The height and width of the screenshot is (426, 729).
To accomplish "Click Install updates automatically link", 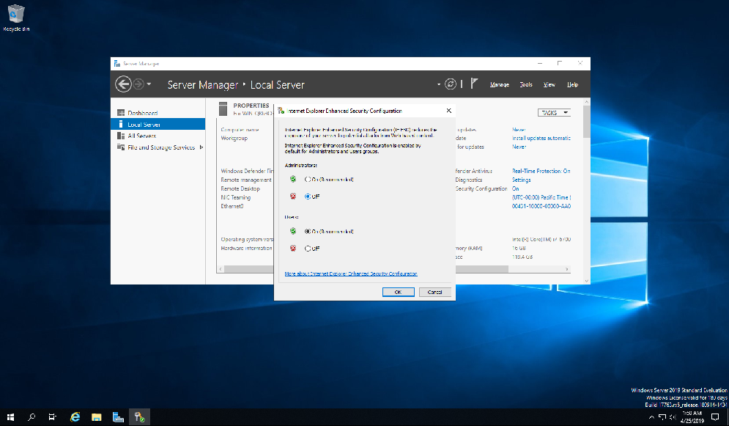I will coord(541,138).
